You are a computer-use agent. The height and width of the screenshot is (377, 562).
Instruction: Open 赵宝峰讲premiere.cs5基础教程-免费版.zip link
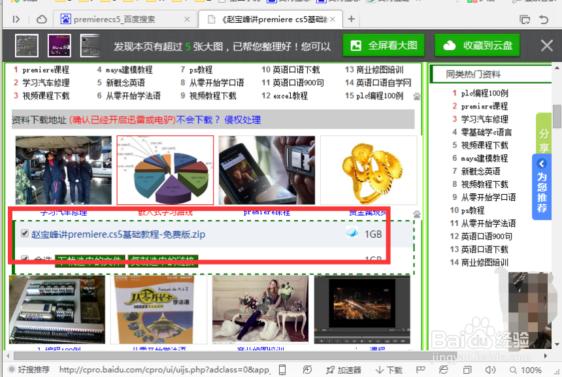pos(118,235)
